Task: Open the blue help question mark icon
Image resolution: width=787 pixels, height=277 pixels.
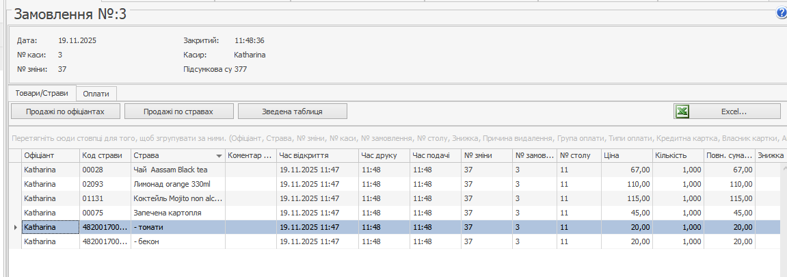Action: [782, 13]
